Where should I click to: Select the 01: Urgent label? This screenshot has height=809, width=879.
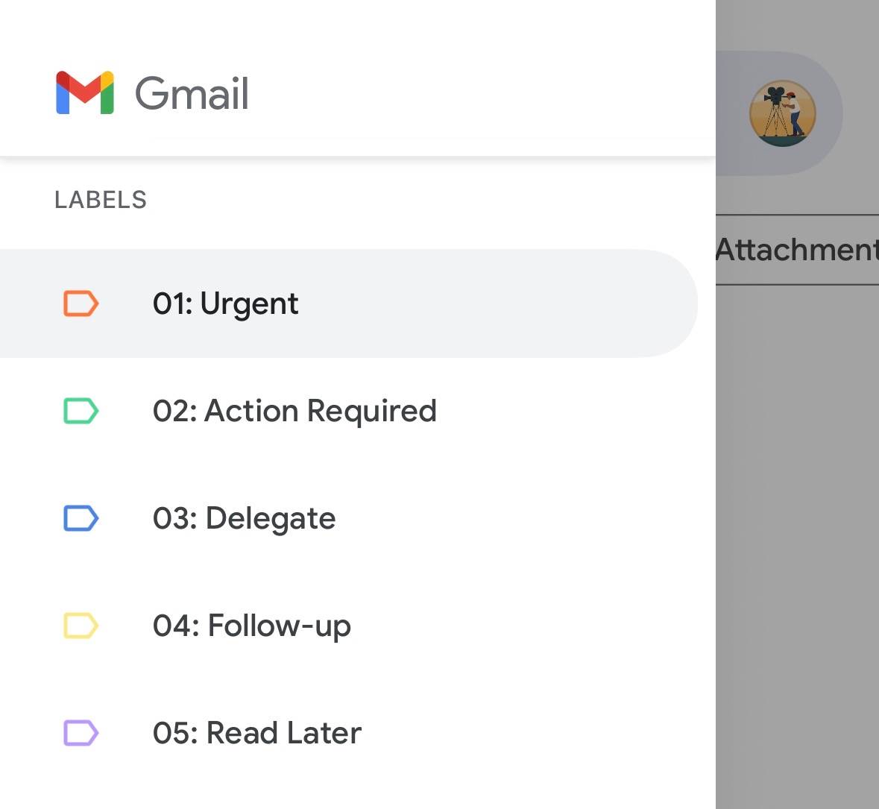click(225, 303)
